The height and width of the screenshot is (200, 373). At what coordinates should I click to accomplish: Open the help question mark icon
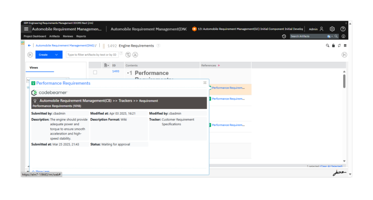click(343, 29)
